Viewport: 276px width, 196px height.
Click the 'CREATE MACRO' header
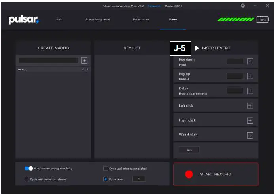point(53,48)
